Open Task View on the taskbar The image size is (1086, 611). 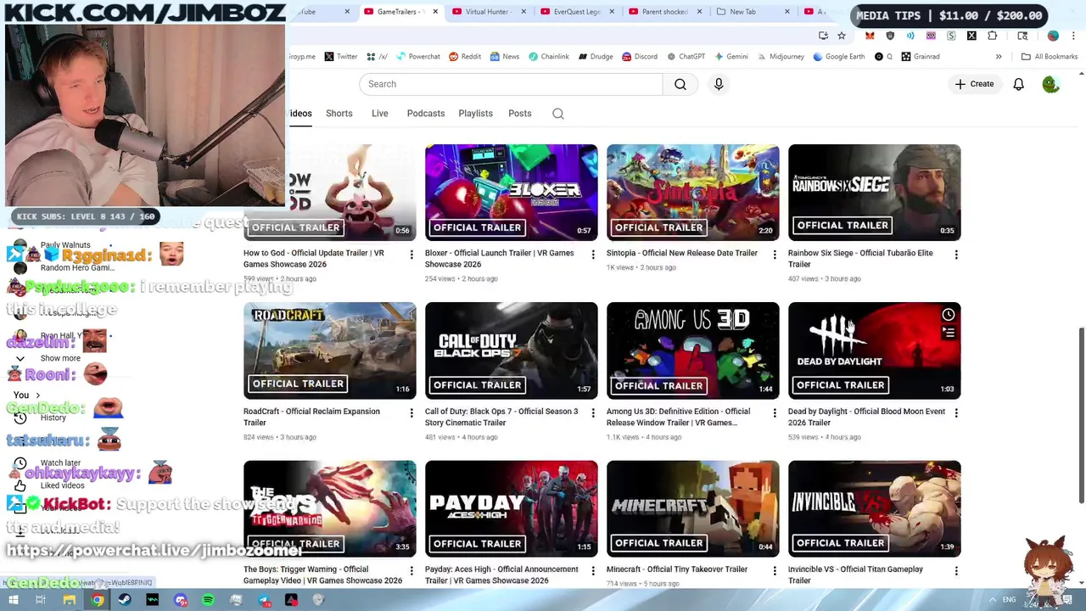pyautogui.click(x=40, y=600)
